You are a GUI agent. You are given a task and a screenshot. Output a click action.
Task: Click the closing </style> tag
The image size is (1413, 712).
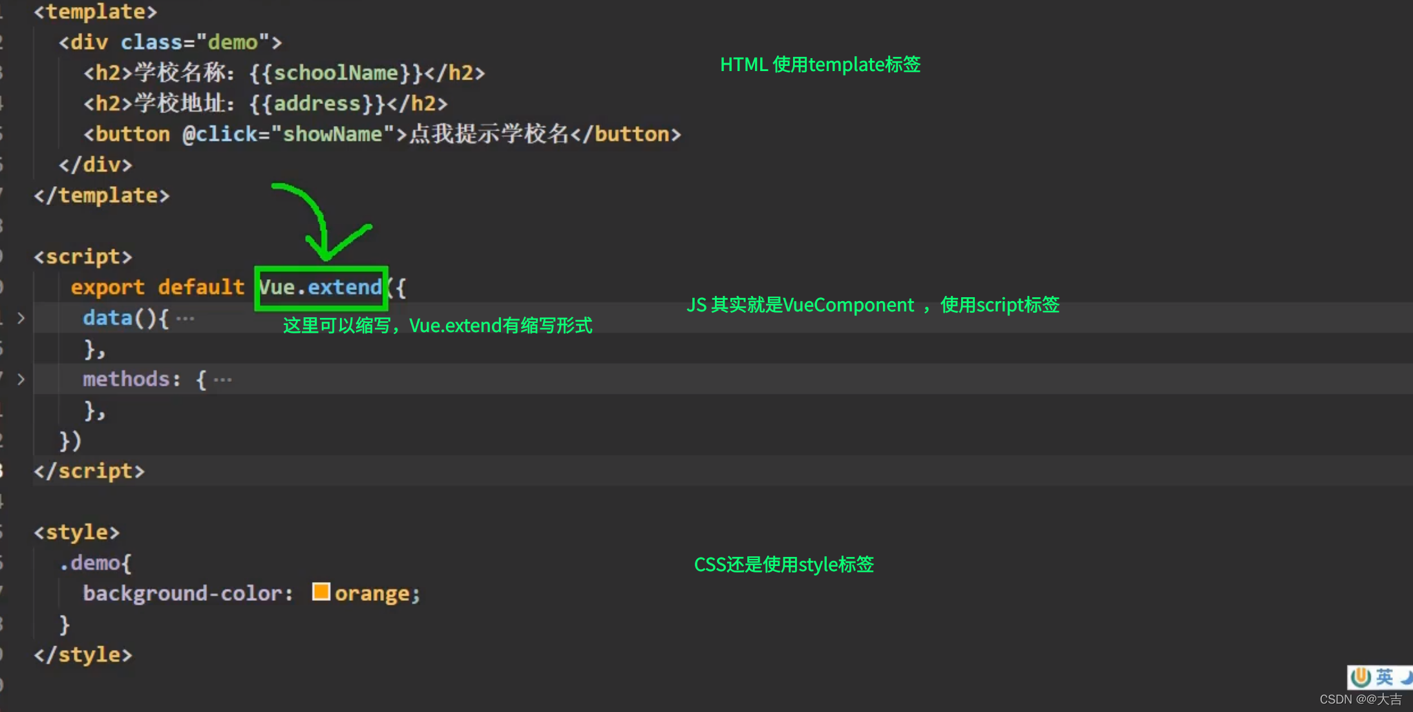[83, 654]
